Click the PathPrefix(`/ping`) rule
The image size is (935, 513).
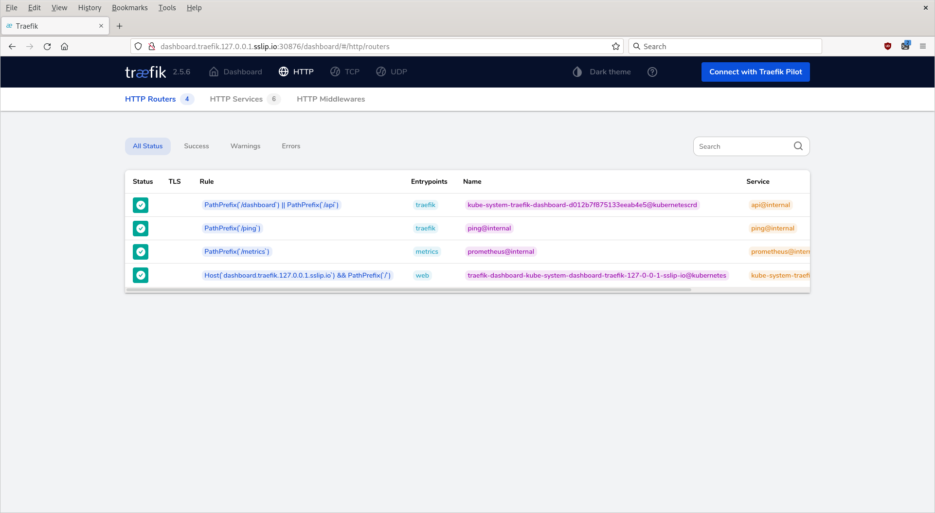pyautogui.click(x=233, y=229)
